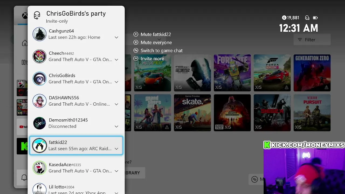Click the headset status icon
Viewport: 345px width, 194px height.
307,18
